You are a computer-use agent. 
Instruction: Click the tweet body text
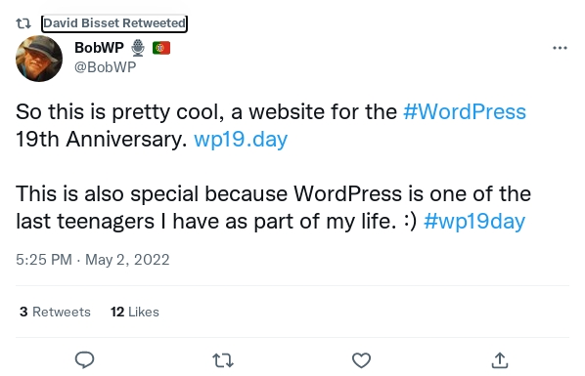[x=274, y=167]
